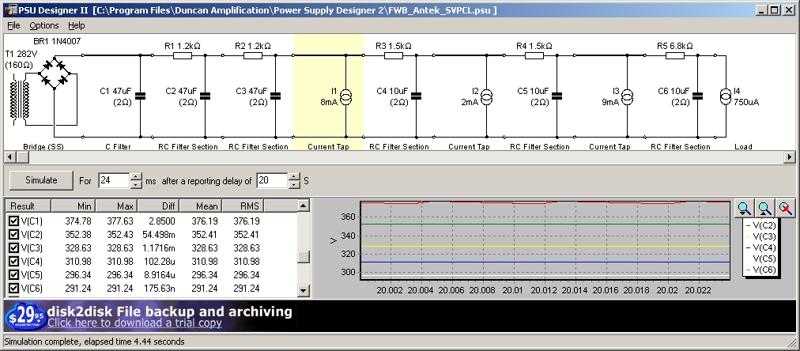Click the schematic scroll-left arrow

pyautogui.click(x=9, y=157)
